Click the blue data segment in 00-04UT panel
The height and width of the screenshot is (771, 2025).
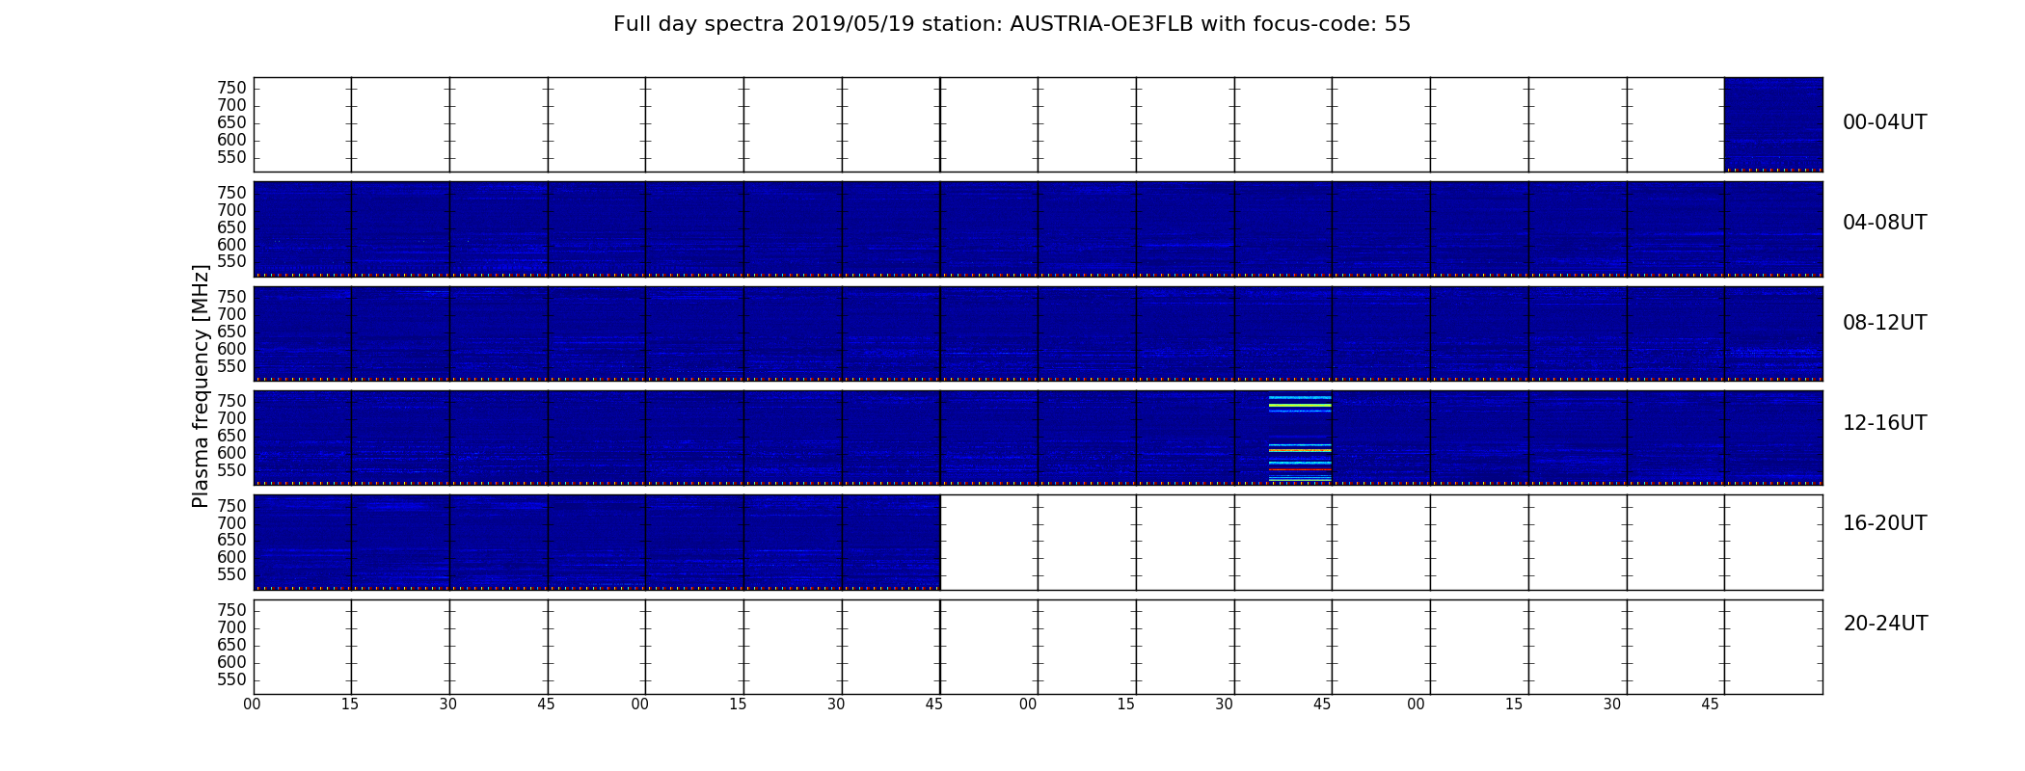pyautogui.click(x=1773, y=124)
